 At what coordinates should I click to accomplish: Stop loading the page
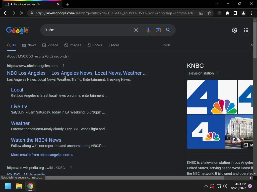click(x=22, y=13)
